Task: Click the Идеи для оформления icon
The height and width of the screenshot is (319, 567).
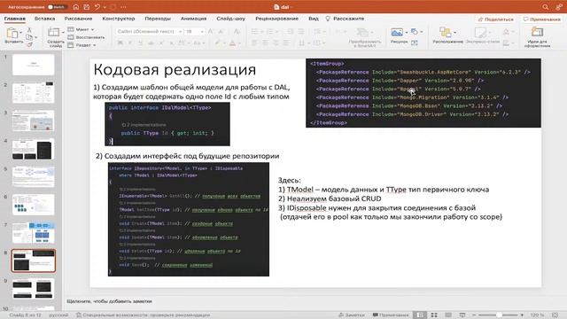Action: tap(537, 33)
